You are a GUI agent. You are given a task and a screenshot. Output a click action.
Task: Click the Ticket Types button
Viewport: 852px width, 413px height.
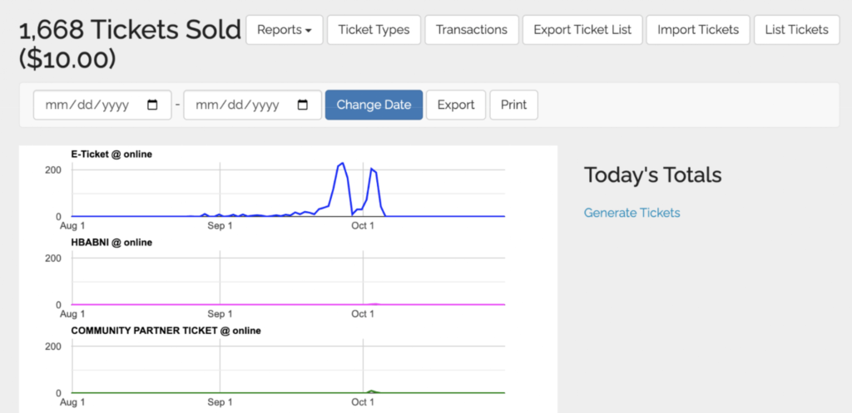click(374, 30)
